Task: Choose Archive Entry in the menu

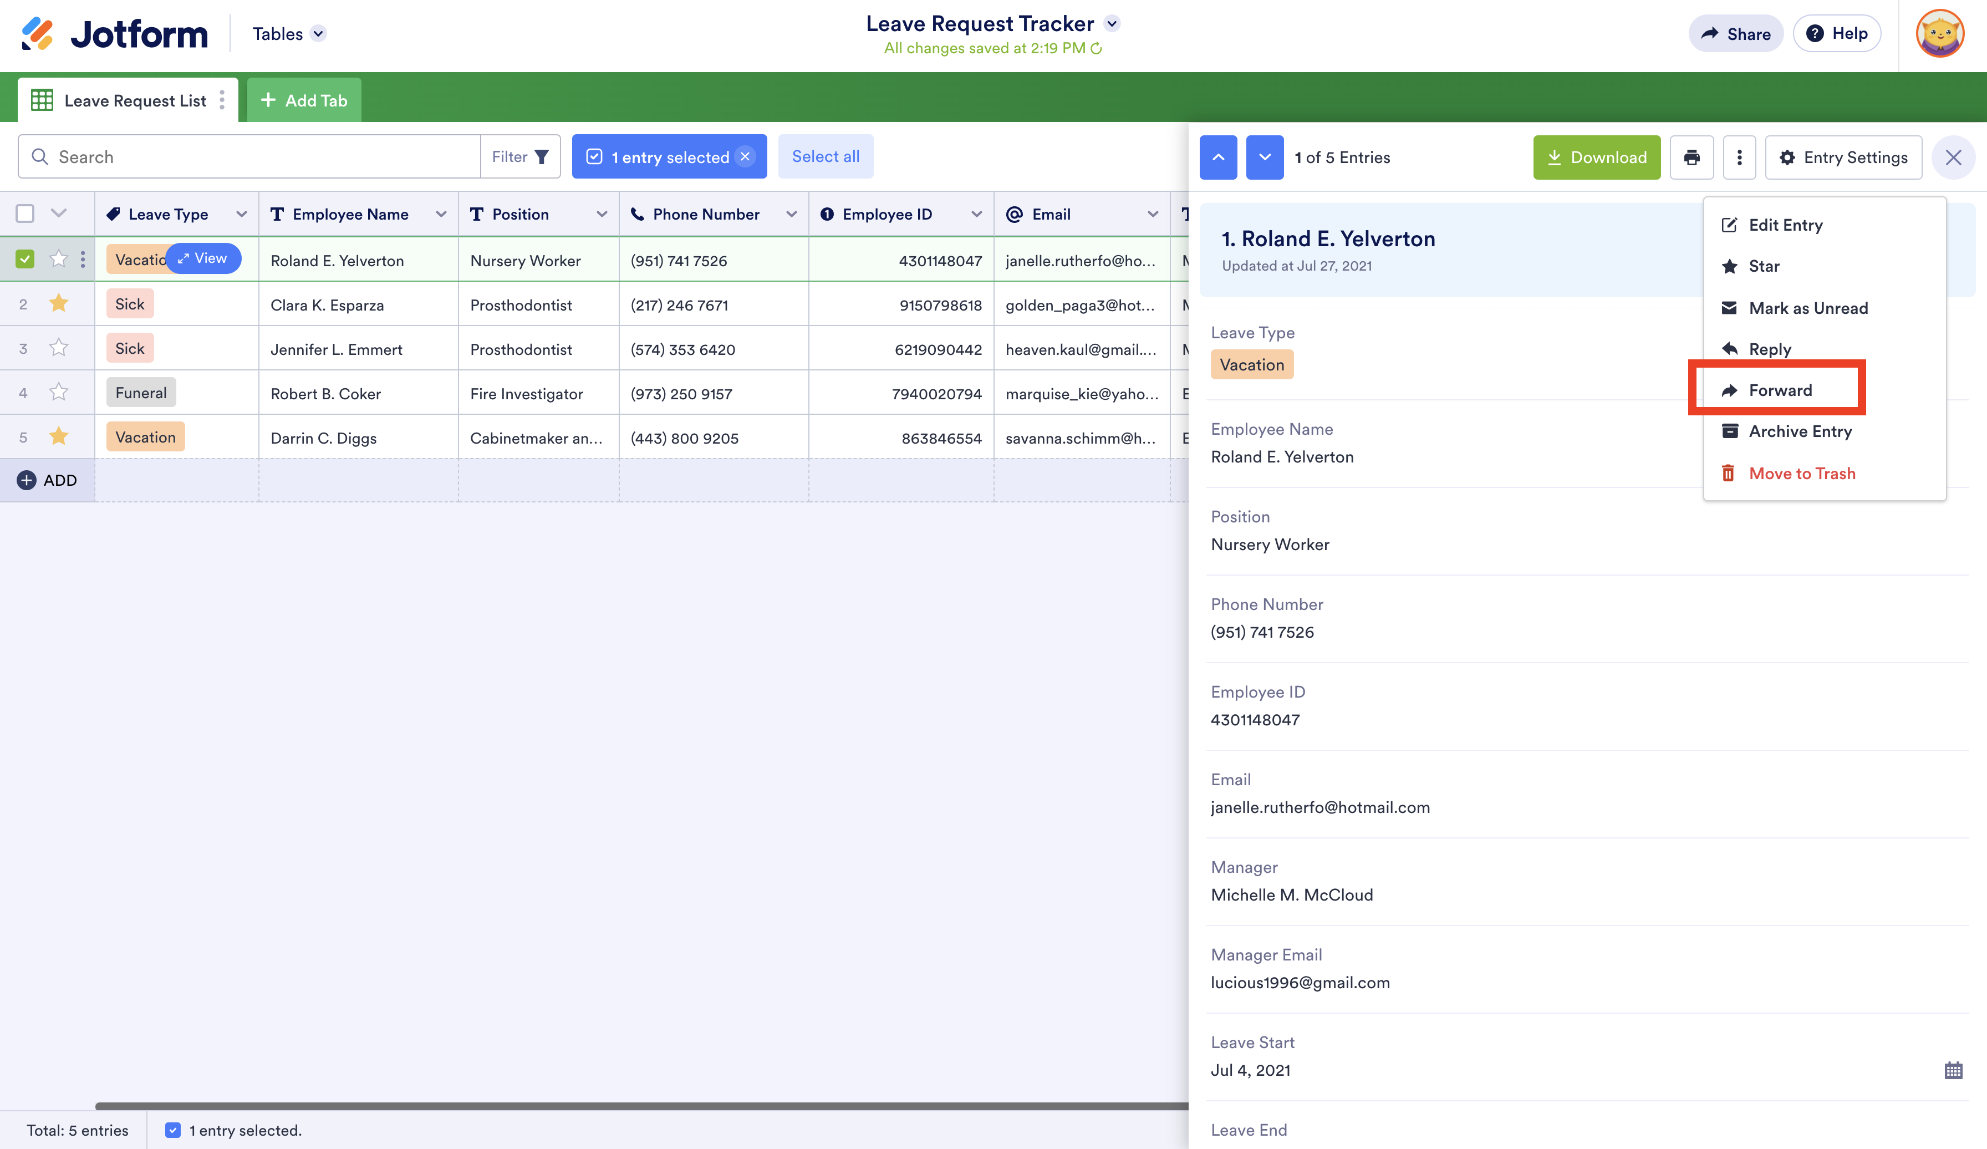Action: click(1800, 431)
